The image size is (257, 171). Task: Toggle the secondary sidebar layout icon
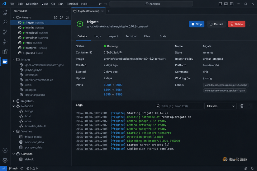[x=232, y=4]
